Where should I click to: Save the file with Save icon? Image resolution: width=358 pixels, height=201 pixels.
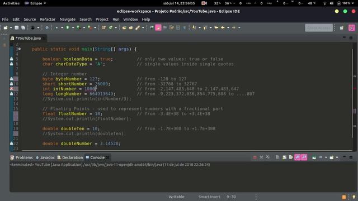coord(16,27)
